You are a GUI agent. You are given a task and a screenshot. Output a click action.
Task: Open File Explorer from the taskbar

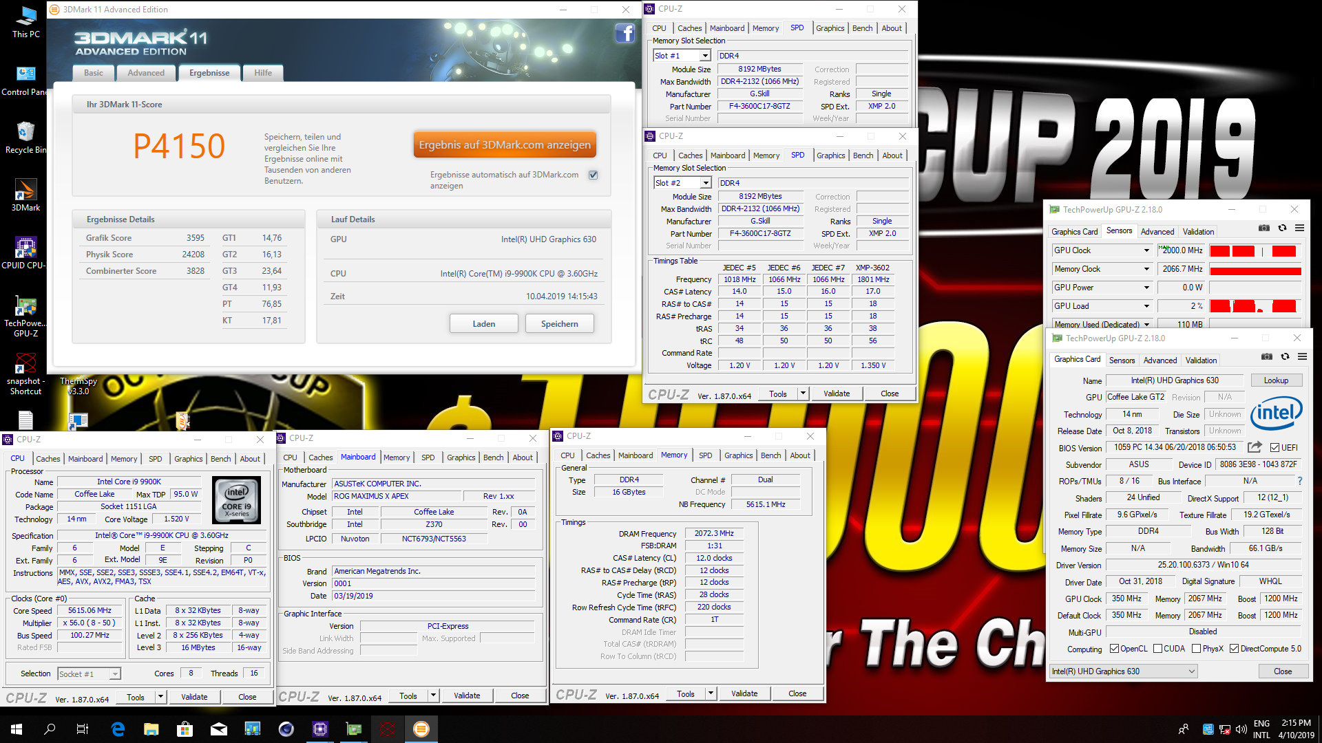pyautogui.click(x=151, y=729)
